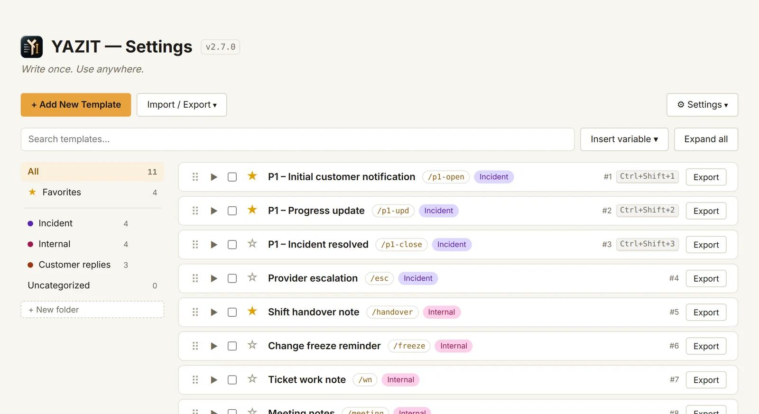
Task: Filter by Internal folder
Action: (x=78, y=244)
